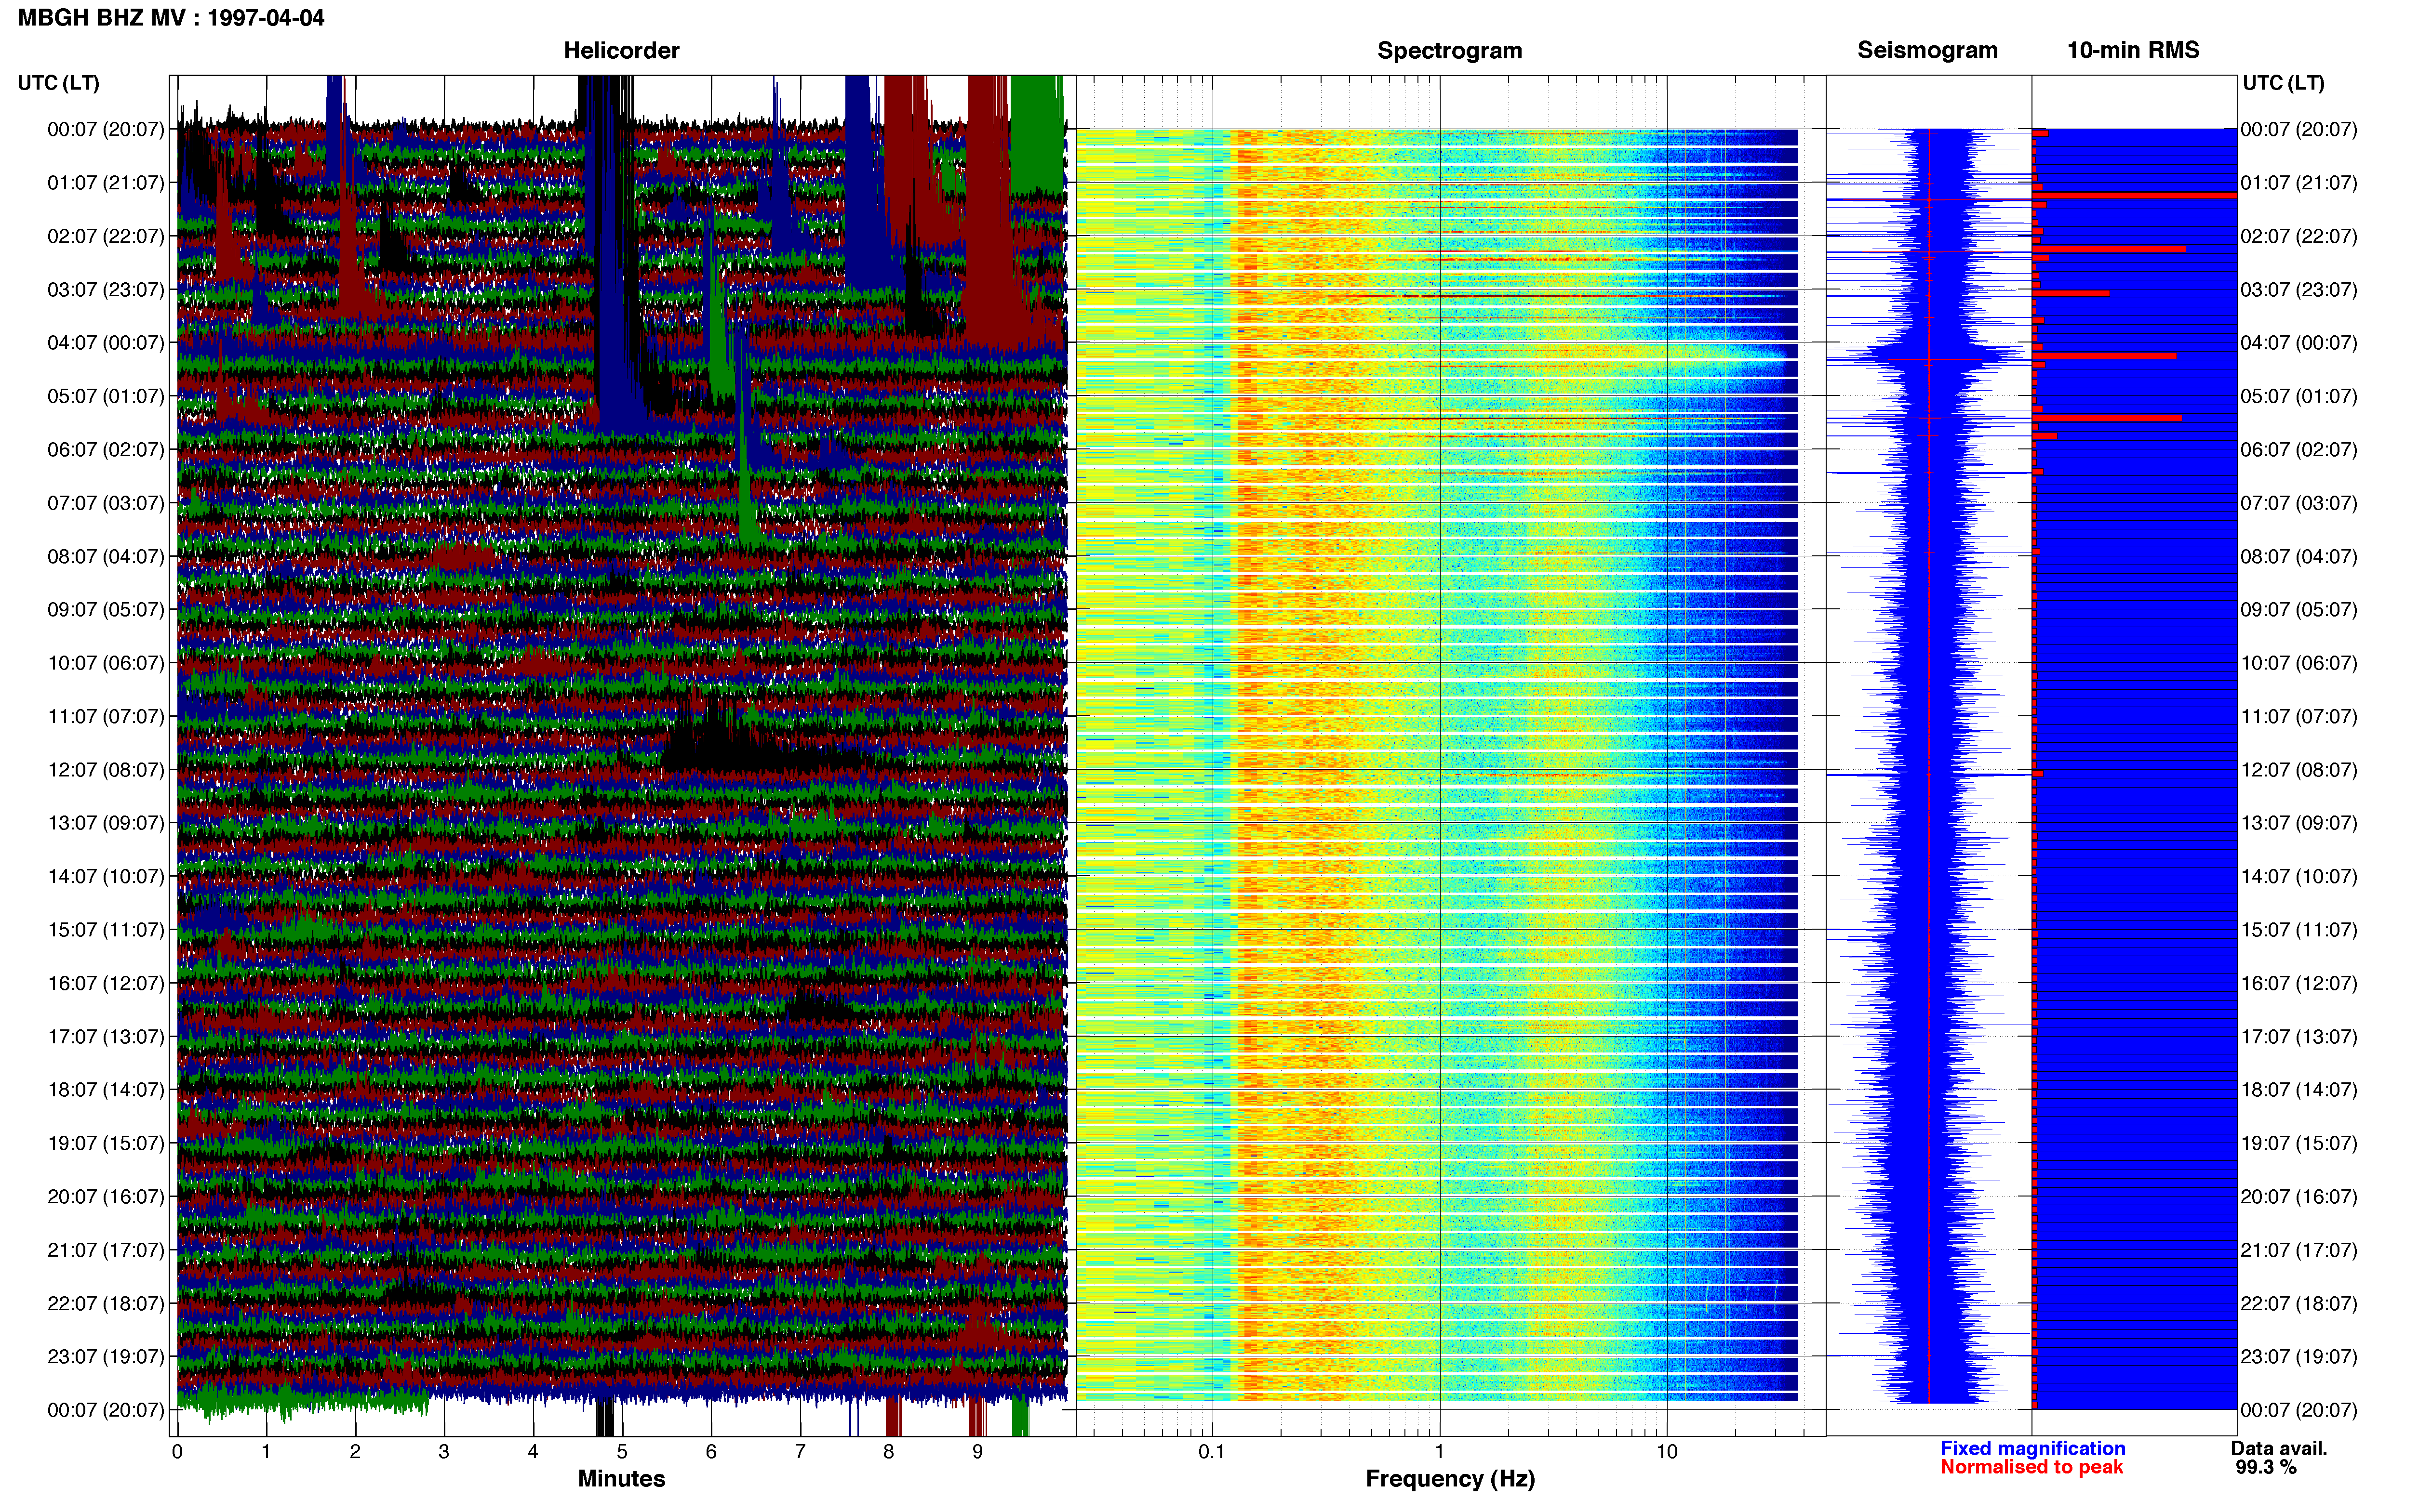The height and width of the screenshot is (1512, 2419).
Task: Click tick '5' on the Minutes axis
Action: pyautogui.click(x=622, y=1452)
